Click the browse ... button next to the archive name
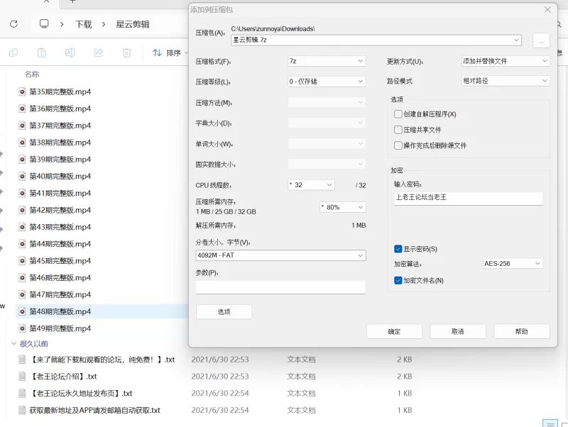568x427 pixels. click(541, 40)
